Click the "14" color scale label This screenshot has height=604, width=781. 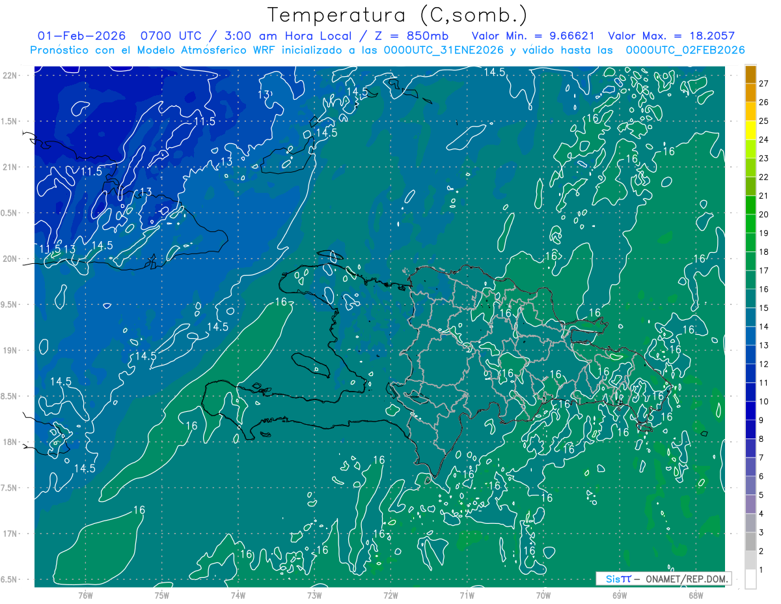763,326
